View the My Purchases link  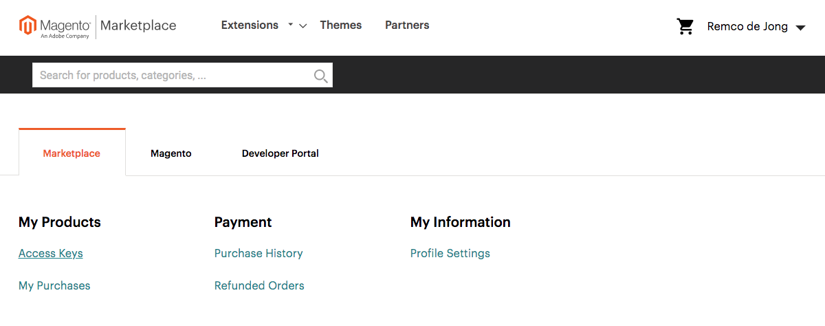[54, 285]
